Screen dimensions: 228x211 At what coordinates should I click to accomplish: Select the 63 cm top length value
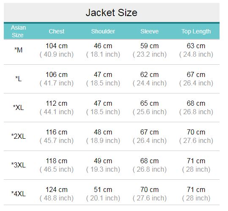pyautogui.click(x=196, y=46)
